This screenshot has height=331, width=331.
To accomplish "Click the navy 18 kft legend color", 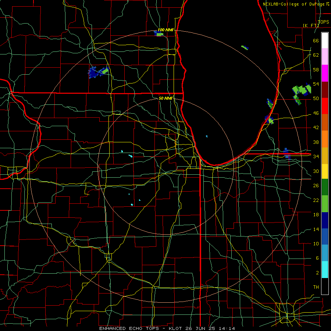I will point(325,220).
